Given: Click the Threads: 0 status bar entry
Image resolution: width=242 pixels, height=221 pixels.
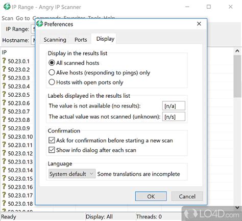Looking at the screenshot, I should coord(149,216).
